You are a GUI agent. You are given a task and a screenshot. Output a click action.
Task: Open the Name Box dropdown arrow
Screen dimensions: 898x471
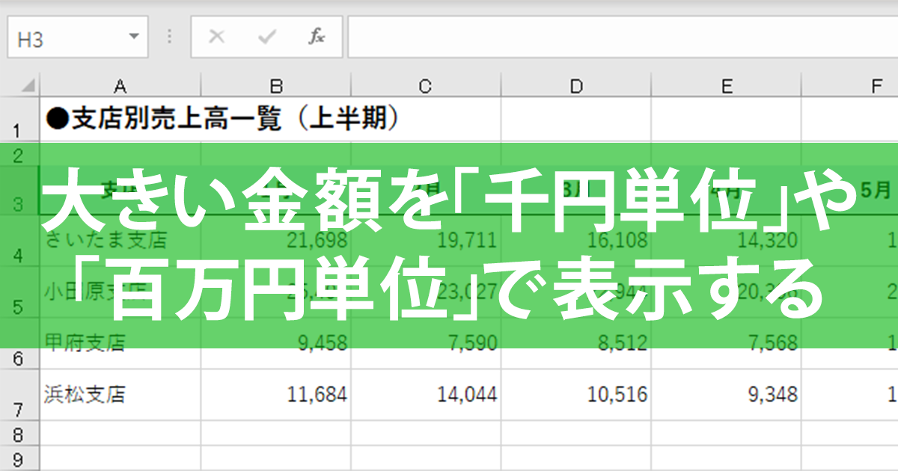pos(133,34)
